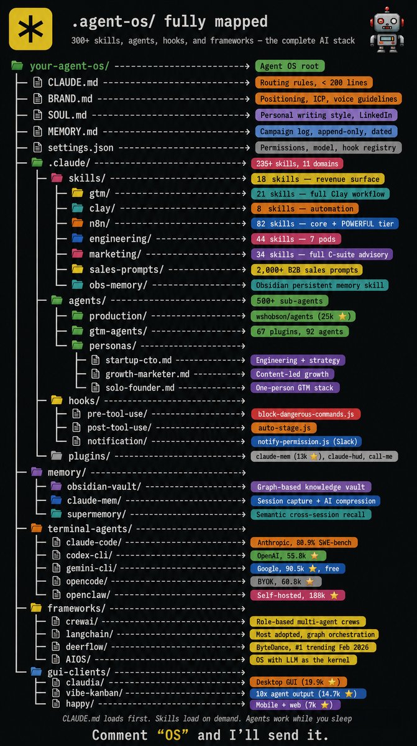Viewport: 417px width, 746px height.
Task: Click the CLAUDE.md file icon
Action: [x=38, y=82]
